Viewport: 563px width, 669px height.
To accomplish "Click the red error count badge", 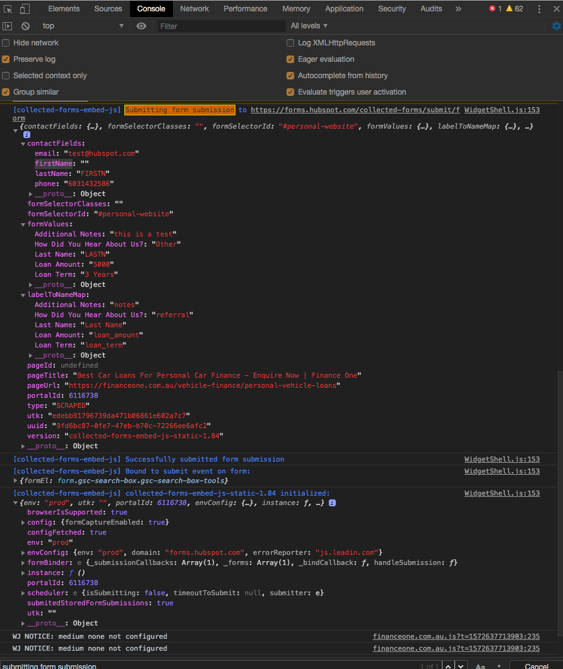I will (495, 9).
